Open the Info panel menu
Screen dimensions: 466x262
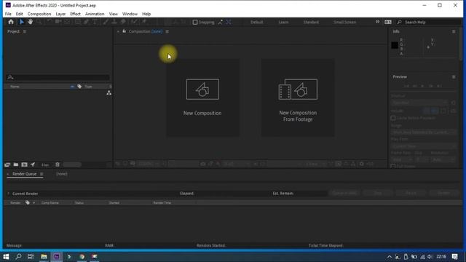(x=454, y=31)
